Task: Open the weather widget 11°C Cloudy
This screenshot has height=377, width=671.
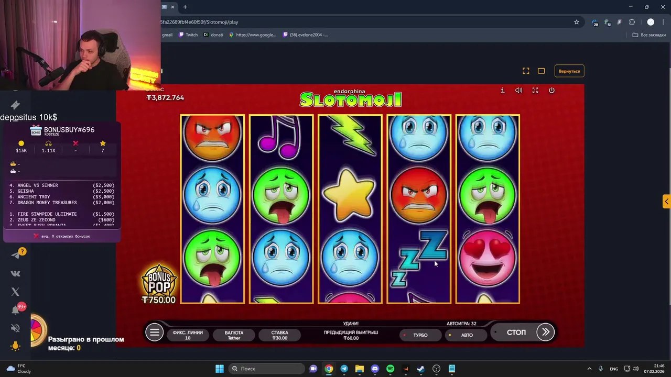Action: pos(19,369)
